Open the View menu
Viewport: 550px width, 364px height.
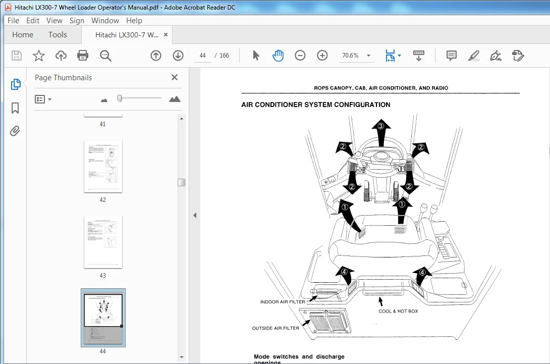[54, 21]
